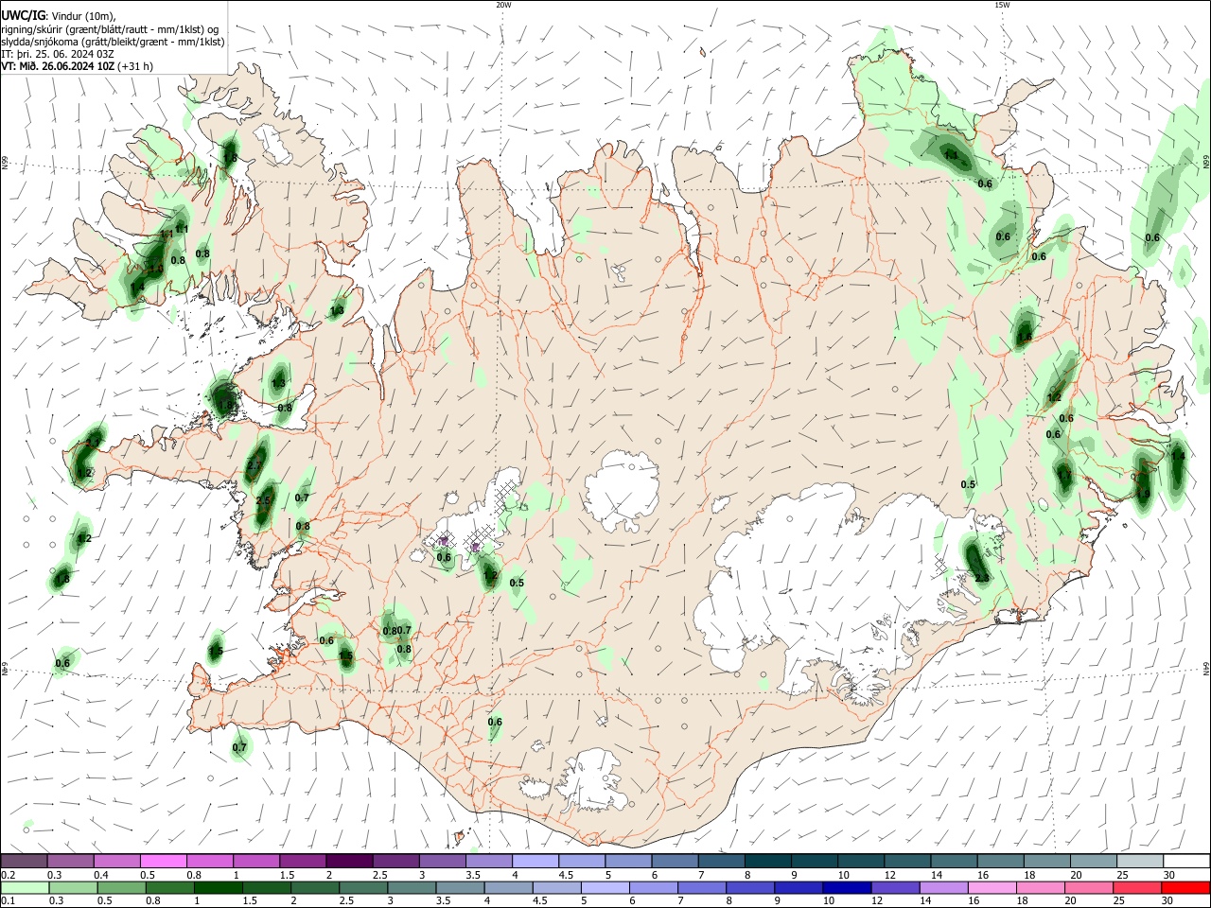Select the lower legend swatch between 20 and 25

1089,887
